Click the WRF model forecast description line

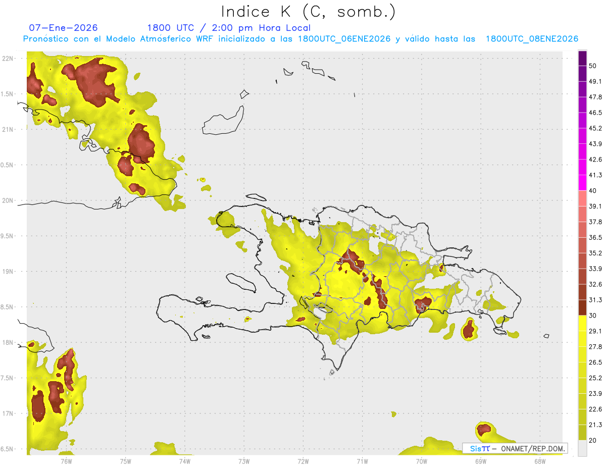tap(300, 39)
